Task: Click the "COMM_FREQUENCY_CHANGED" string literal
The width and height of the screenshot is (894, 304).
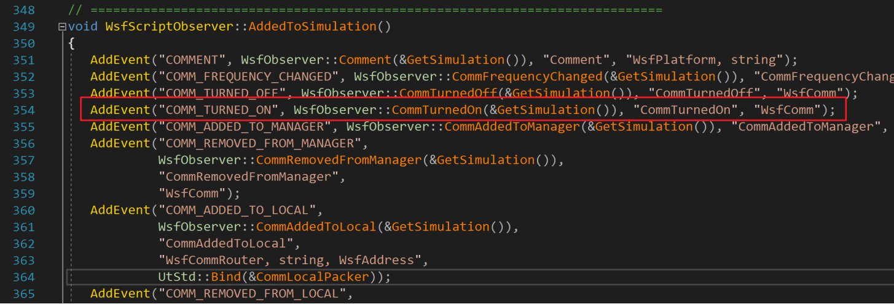Action: pyautogui.click(x=246, y=77)
